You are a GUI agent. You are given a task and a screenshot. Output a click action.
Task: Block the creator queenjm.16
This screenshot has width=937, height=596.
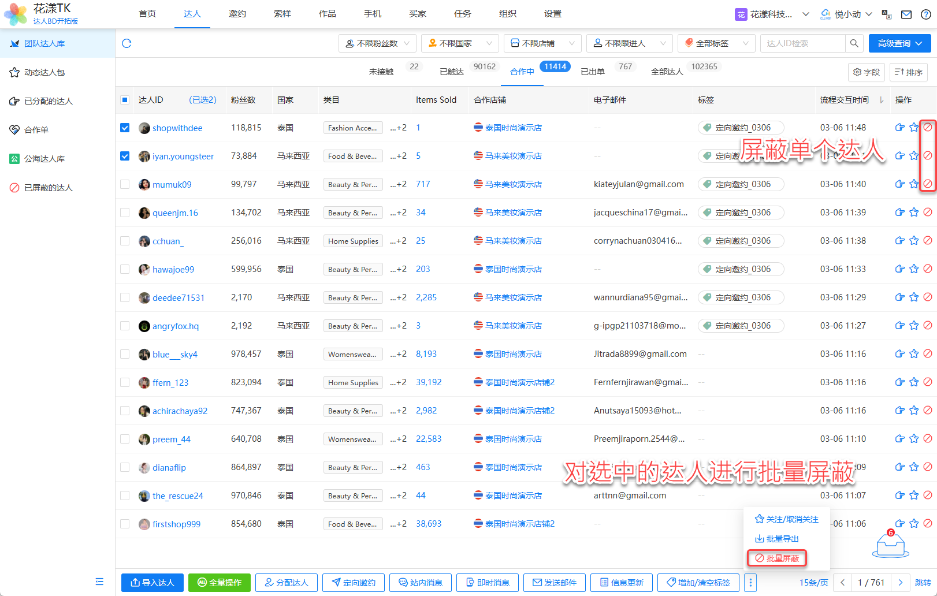point(927,213)
